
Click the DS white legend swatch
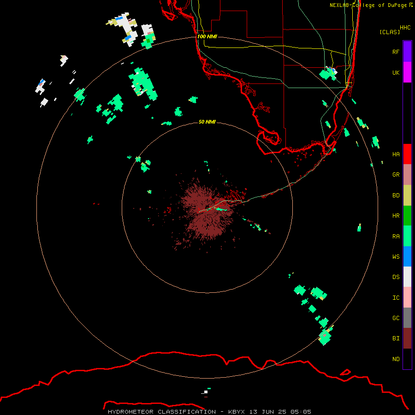(407, 277)
